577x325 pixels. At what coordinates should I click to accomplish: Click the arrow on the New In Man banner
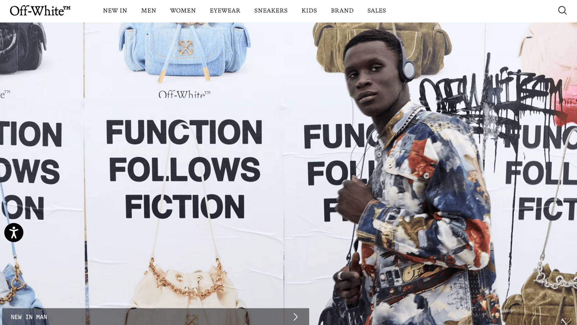[x=295, y=317]
